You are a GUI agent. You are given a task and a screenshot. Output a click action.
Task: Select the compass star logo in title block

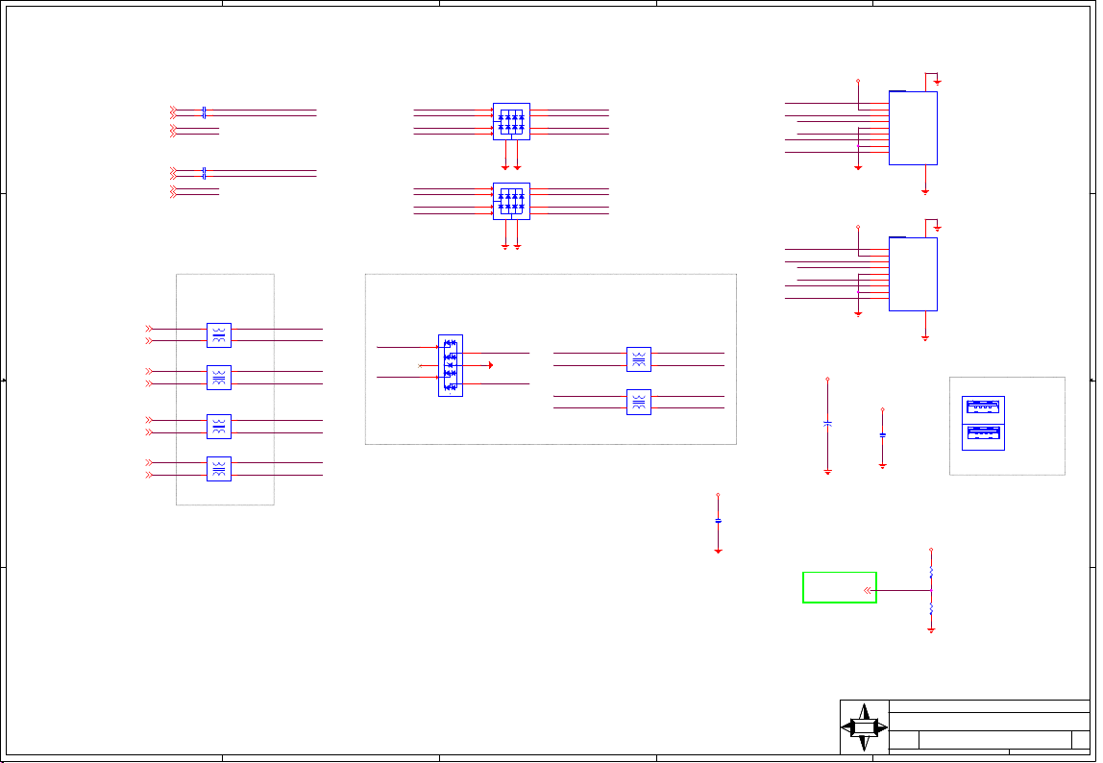pyautogui.click(x=864, y=727)
